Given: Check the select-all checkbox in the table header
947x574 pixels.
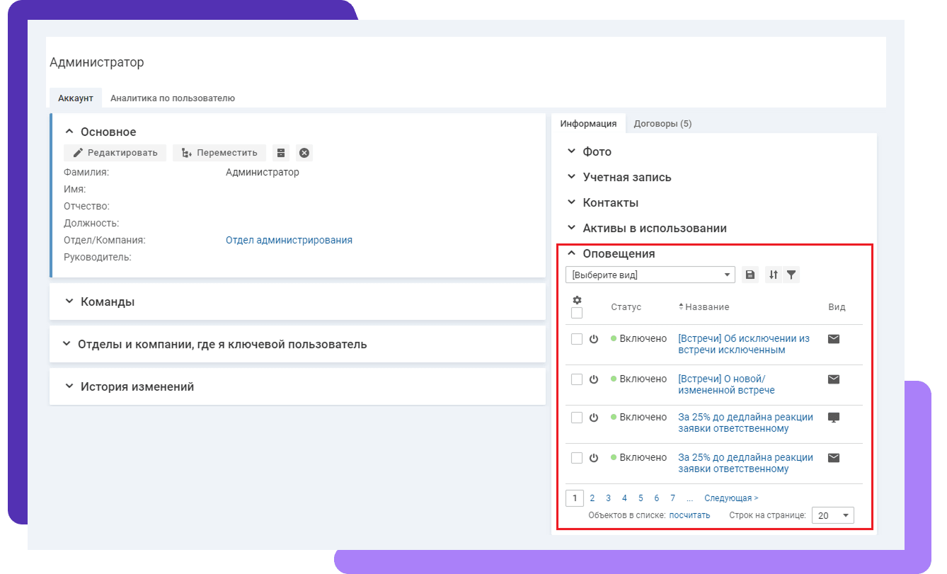Looking at the screenshot, I should pos(577,313).
